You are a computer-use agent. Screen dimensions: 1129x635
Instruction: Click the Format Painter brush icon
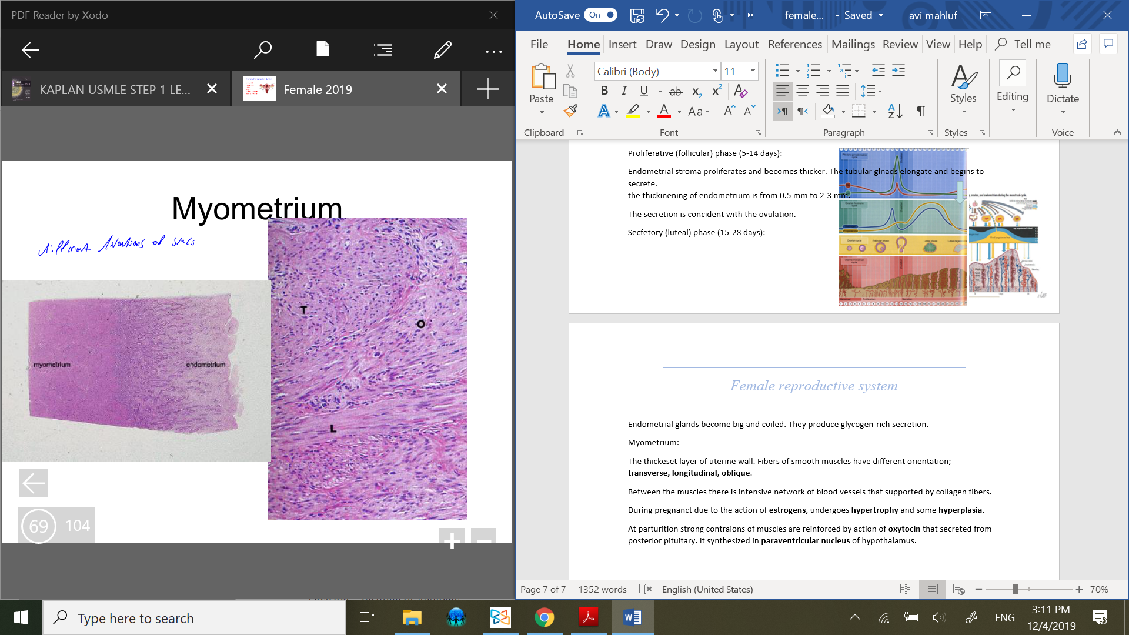click(x=570, y=111)
